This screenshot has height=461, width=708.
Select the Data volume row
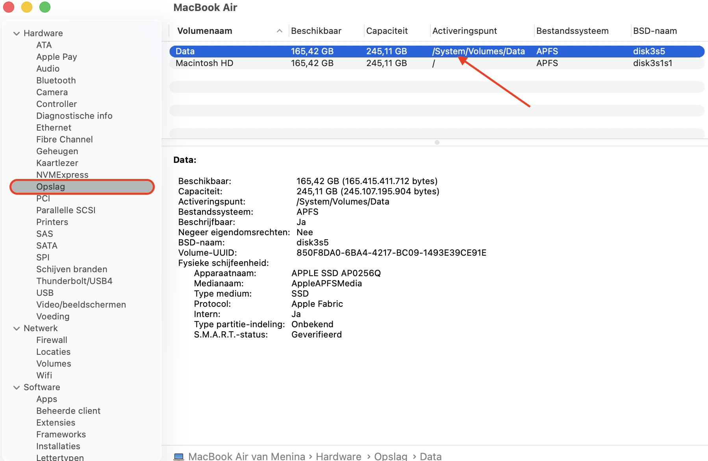coord(205,51)
